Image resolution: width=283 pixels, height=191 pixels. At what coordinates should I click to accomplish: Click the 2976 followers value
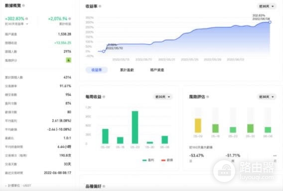point(67,52)
